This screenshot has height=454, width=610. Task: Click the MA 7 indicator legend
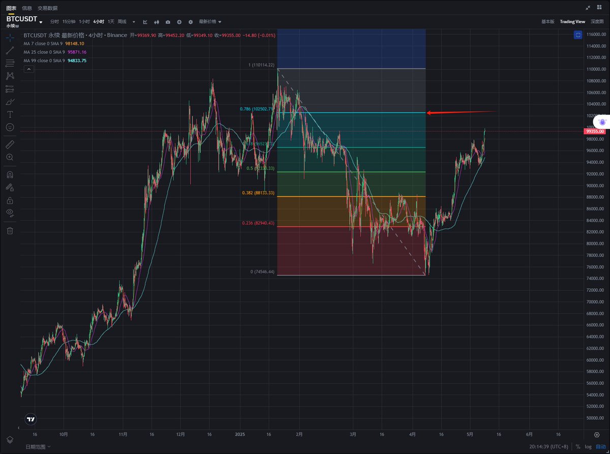click(55, 44)
